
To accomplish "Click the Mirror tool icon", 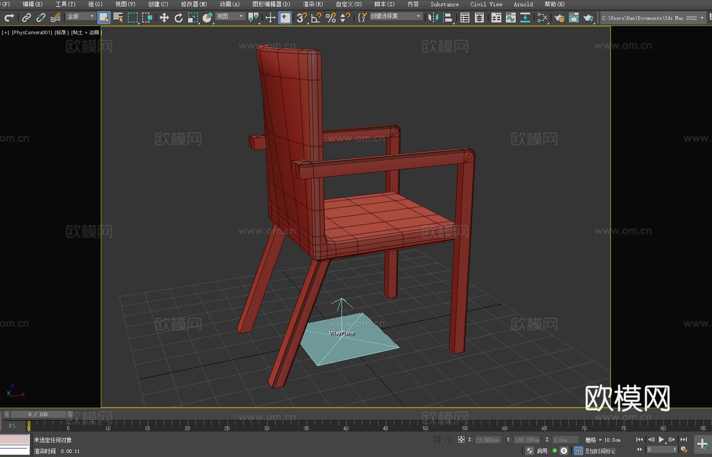I will coord(433,18).
